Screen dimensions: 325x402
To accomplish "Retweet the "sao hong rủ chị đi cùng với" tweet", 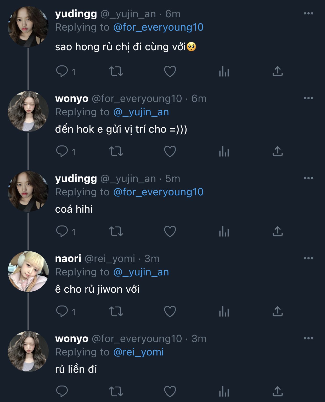I will click(116, 71).
